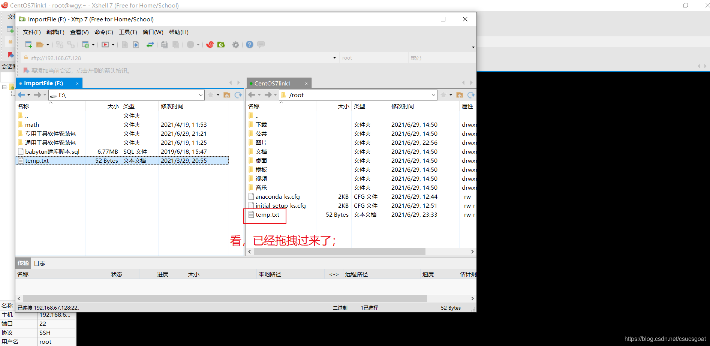Select temp.txt in the remote pane
710x346 pixels.
pyautogui.click(x=267, y=214)
